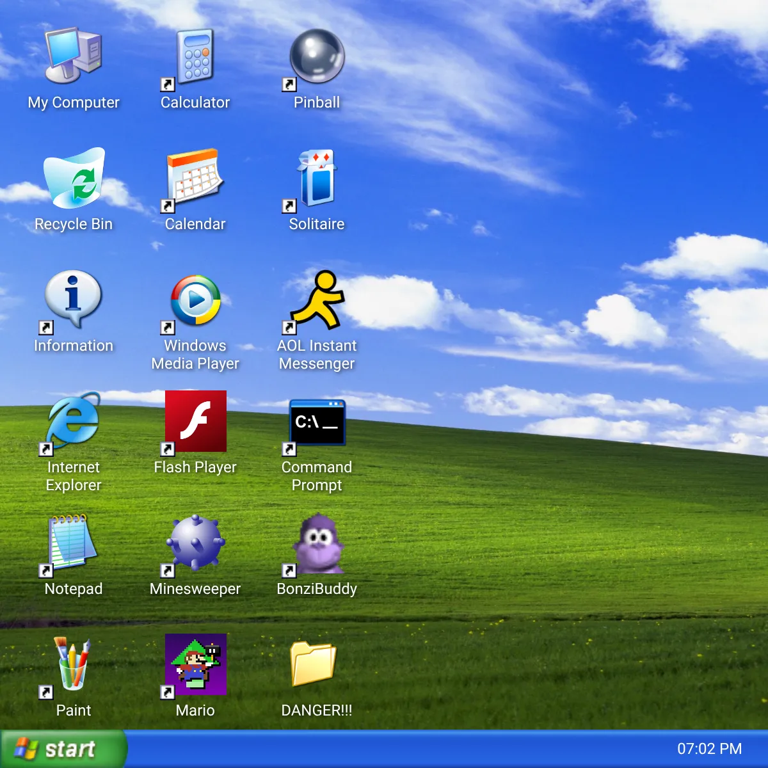Launch AOL Instant Messenger running man icon
The width and height of the screenshot is (768, 768).
click(x=317, y=300)
